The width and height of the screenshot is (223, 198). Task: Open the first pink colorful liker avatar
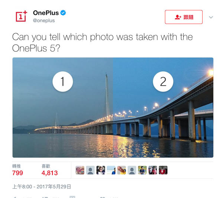pos(80,170)
